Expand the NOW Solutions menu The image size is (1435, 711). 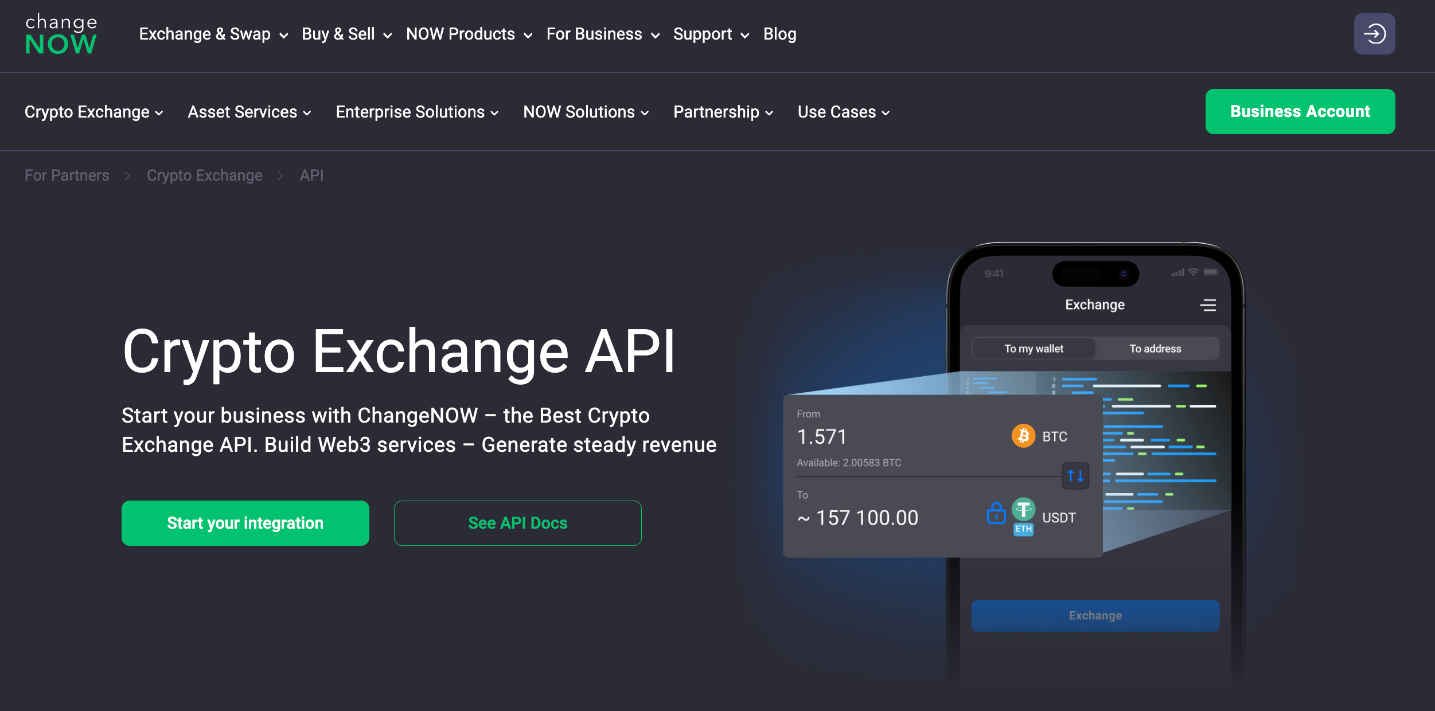(x=586, y=112)
